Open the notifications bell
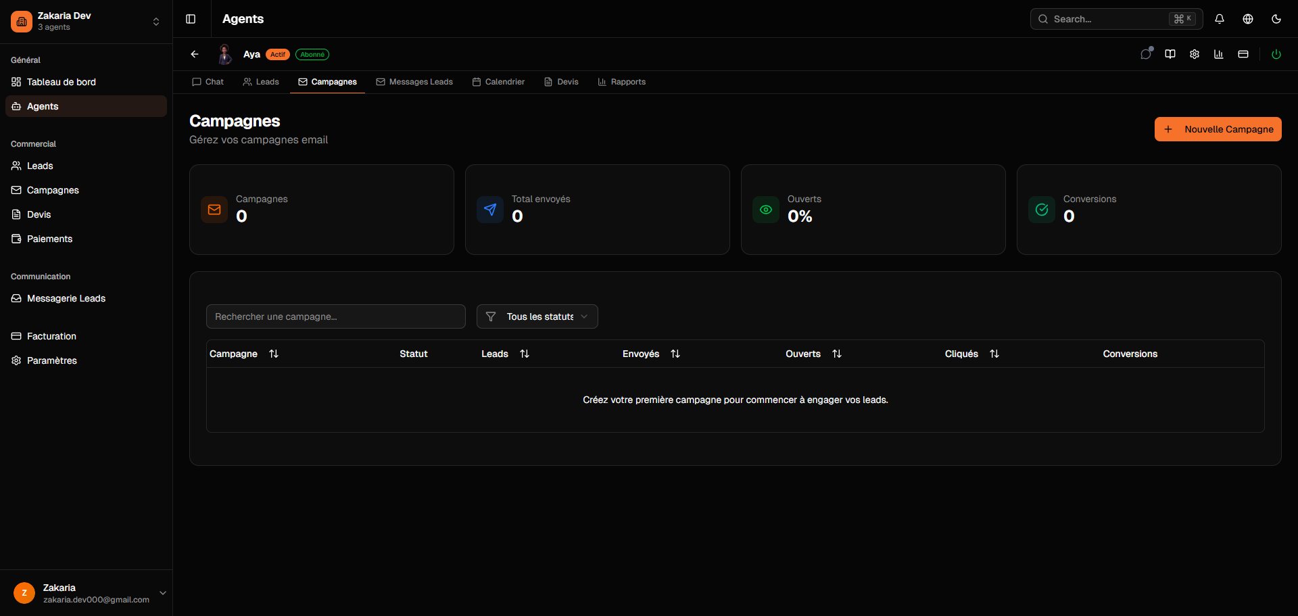Viewport: 1298px width, 616px height. pos(1220,19)
